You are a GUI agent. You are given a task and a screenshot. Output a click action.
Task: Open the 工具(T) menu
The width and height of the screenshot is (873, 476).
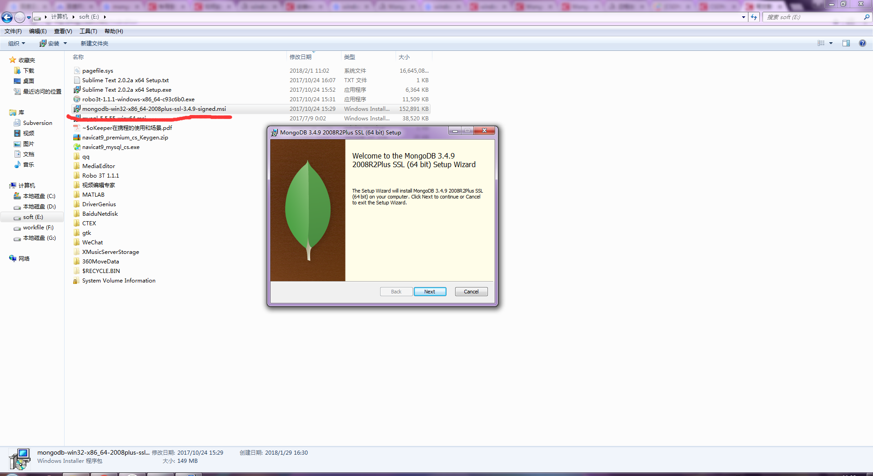pos(88,31)
